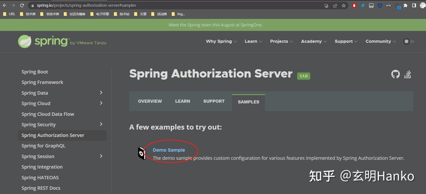Open the Community dropdown menu
Image resolution: width=426 pixels, height=194 pixels.
pyautogui.click(x=381, y=41)
